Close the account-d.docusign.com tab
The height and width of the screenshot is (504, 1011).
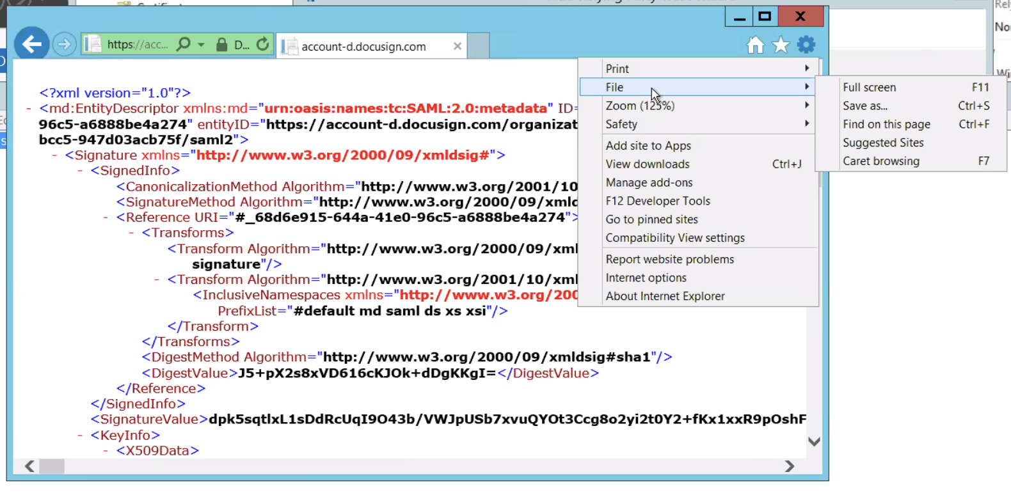457,46
